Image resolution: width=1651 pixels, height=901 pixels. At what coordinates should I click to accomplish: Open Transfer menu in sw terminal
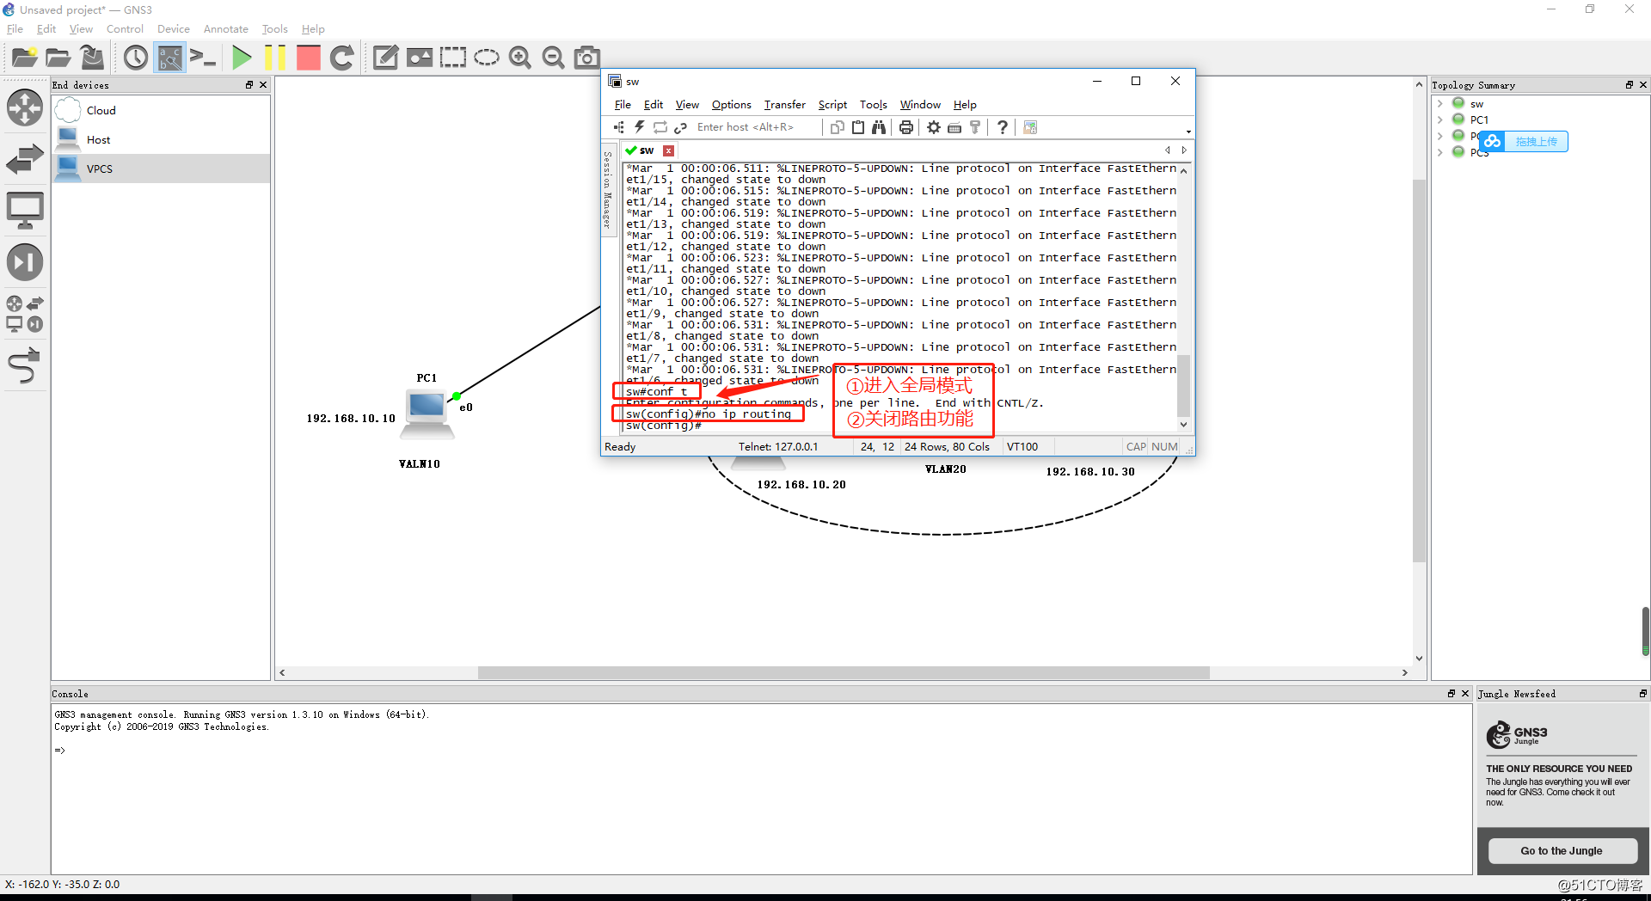pyautogui.click(x=785, y=104)
